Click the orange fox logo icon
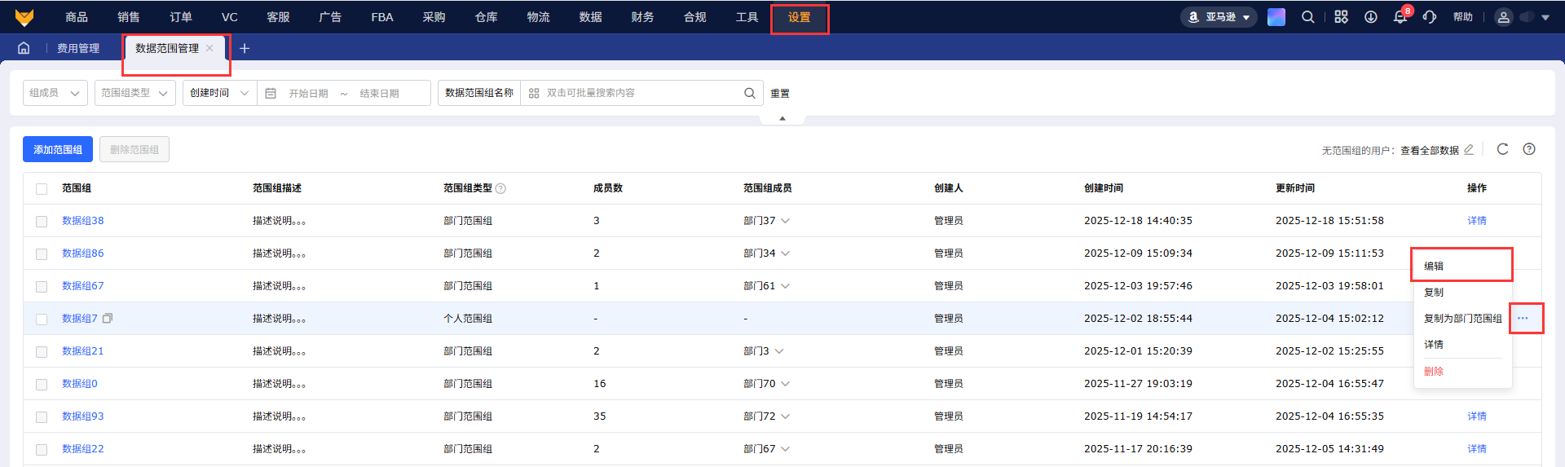The height and width of the screenshot is (467, 1565). coord(24,17)
